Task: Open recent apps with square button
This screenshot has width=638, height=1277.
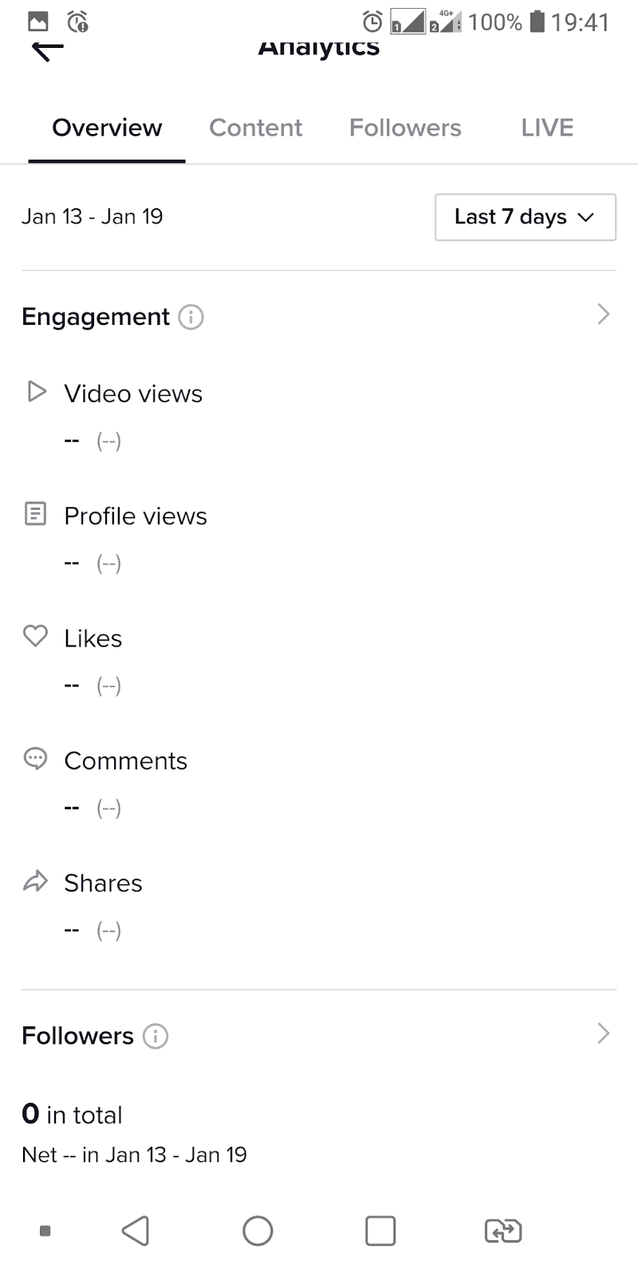Action: 380,1231
